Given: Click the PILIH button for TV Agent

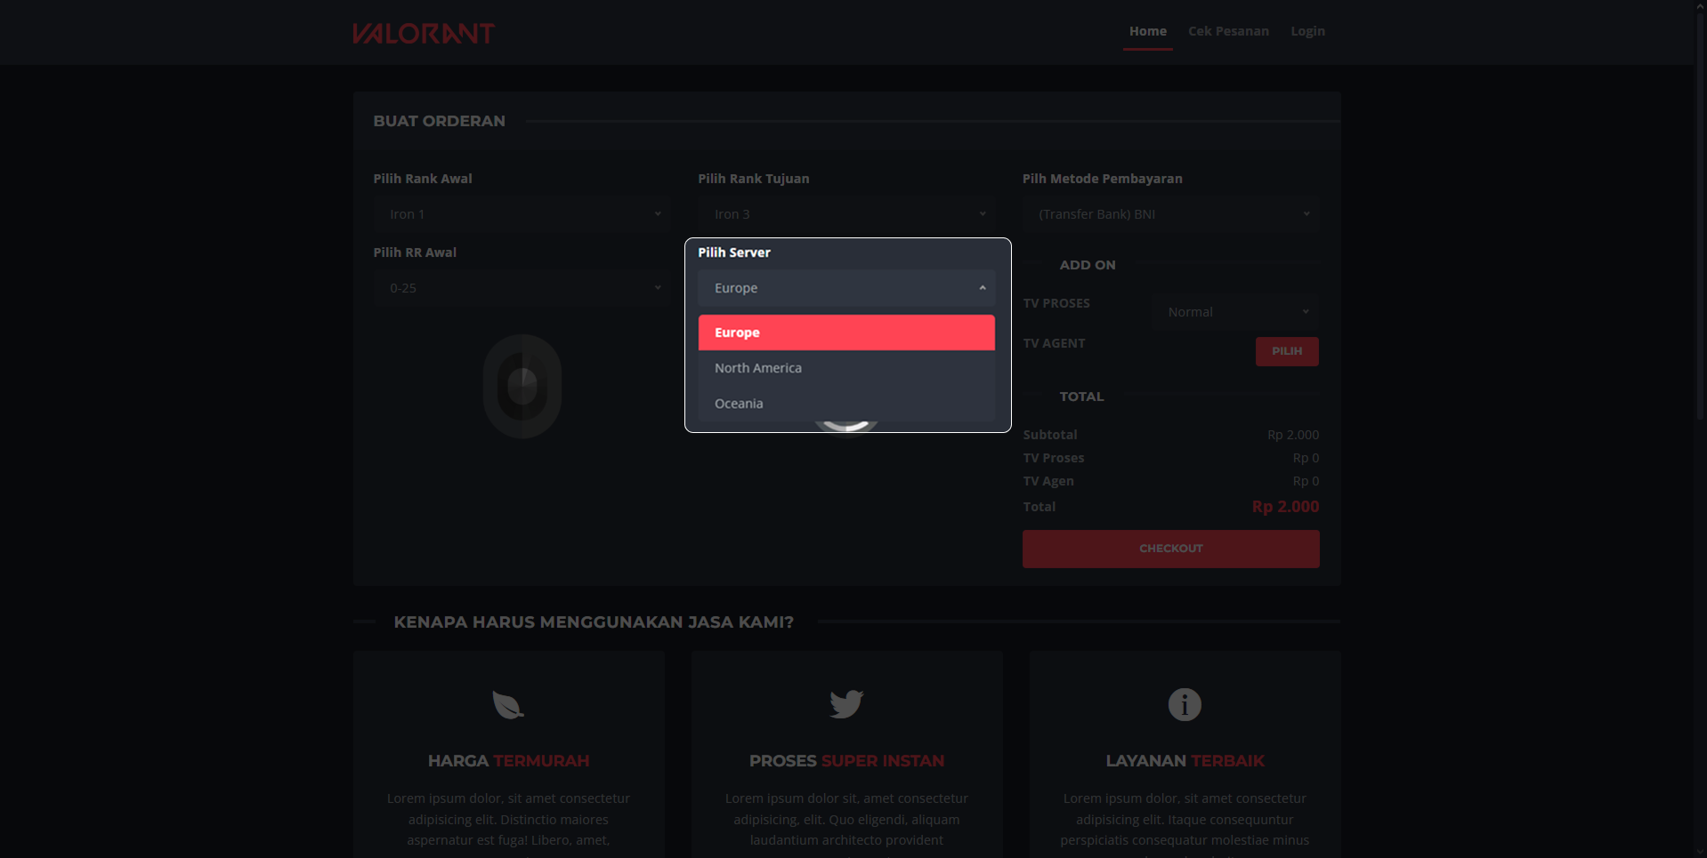Looking at the screenshot, I should coord(1287,351).
